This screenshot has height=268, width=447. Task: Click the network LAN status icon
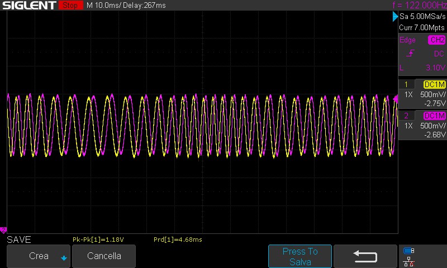tap(408, 261)
